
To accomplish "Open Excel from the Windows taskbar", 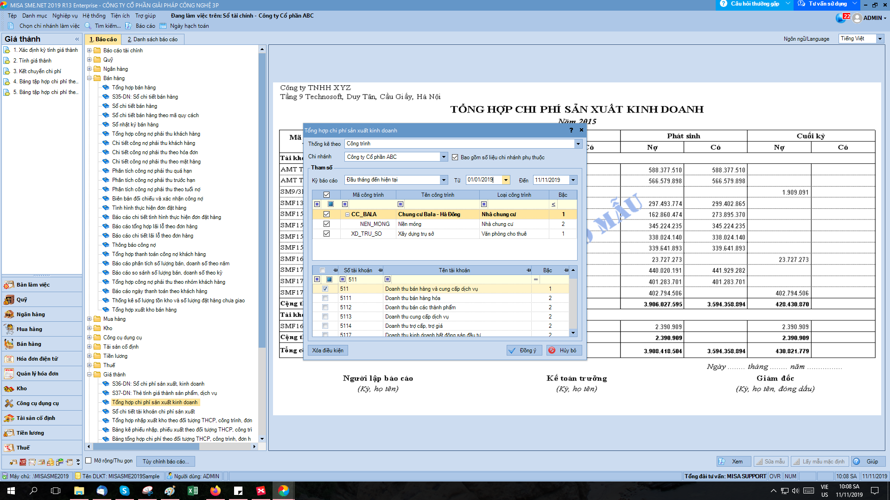I will [x=192, y=491].
